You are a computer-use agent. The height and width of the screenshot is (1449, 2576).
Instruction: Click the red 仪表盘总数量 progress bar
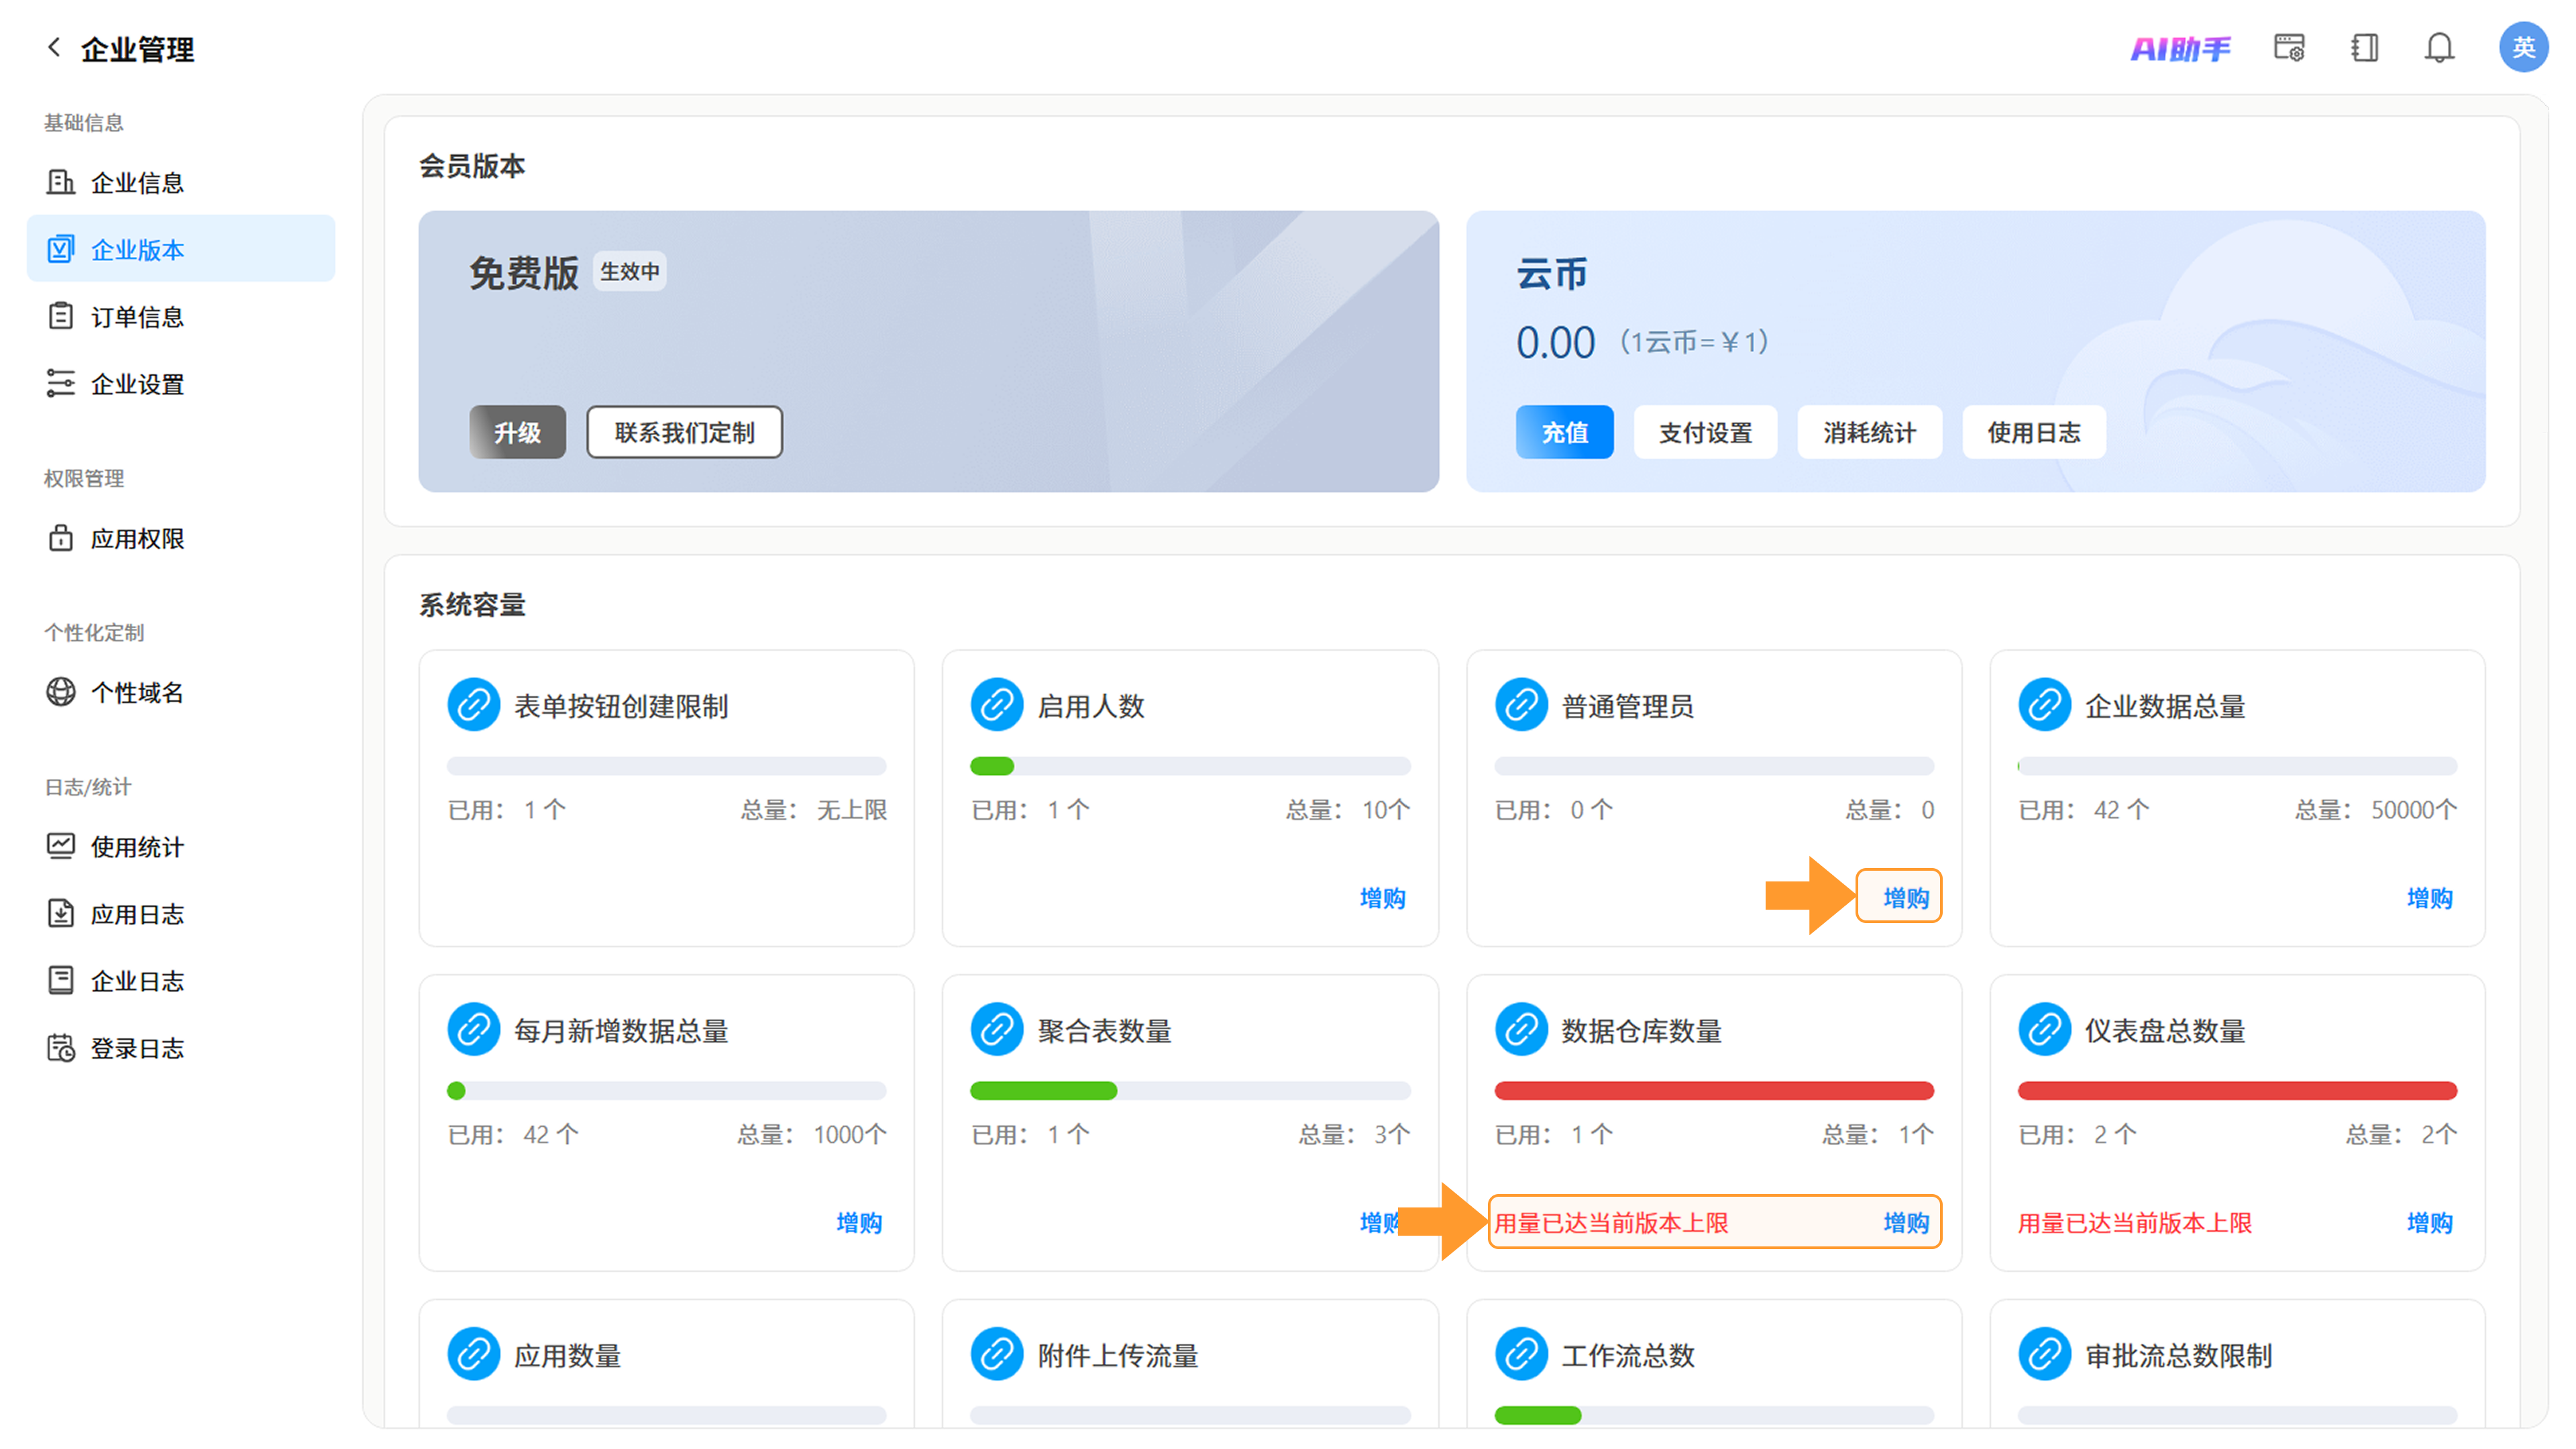click(x=2237, y=1090)
